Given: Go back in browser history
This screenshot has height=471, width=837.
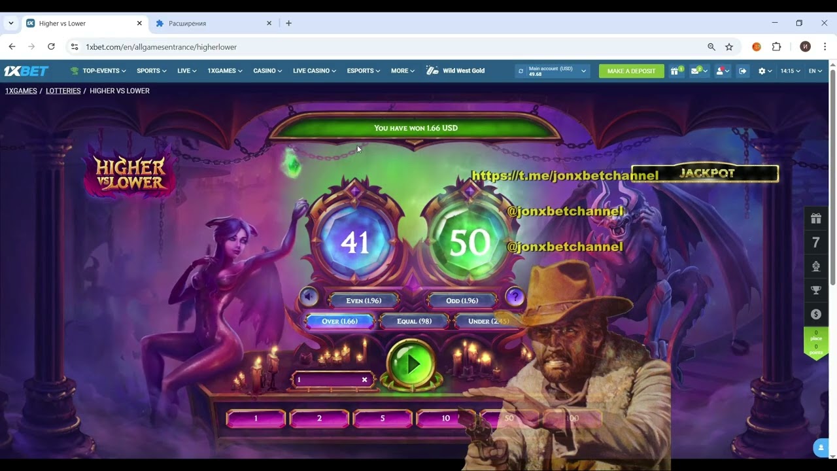Looking at the screenshot, I should (12, 46).
